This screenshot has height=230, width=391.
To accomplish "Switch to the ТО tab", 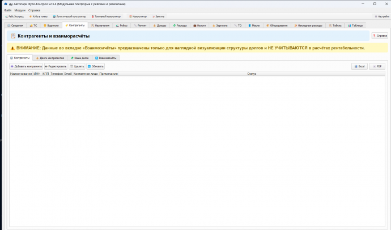I will pos(238,25).
